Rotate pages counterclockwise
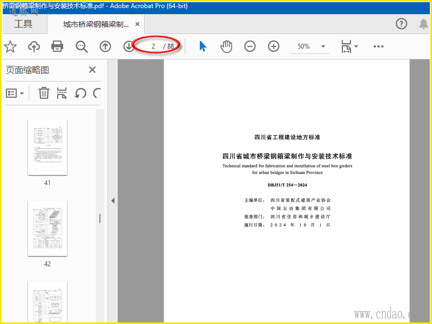The height and width of the screenshot is (324, 432). pos(80,93)
